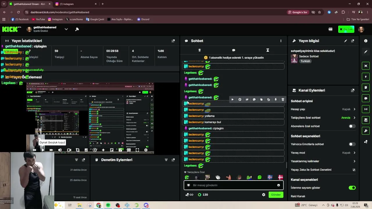Expand the Takipçilere özel sohbet setting
Screen dimensions: 372x209
point(354,118)
